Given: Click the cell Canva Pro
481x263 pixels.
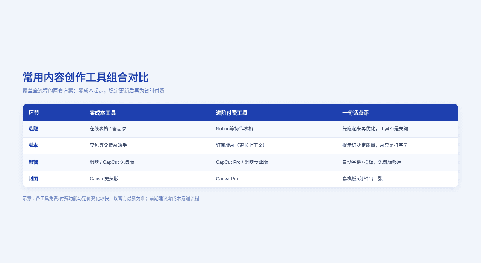Looking at the screenshot, I should pos(227,178).
